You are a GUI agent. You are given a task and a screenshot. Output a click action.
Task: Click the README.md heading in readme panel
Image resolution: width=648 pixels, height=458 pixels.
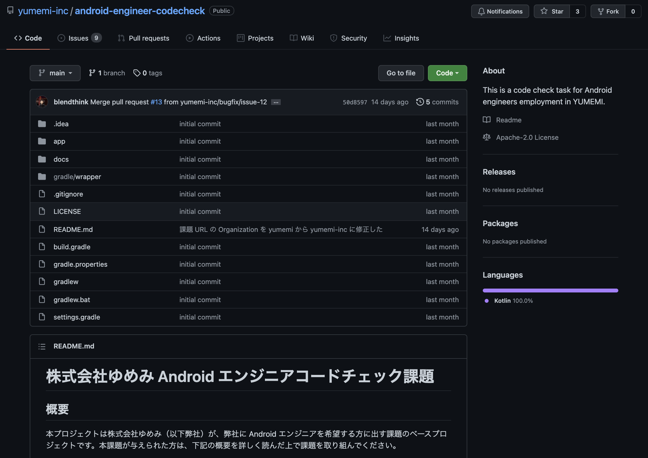[74, 346]
